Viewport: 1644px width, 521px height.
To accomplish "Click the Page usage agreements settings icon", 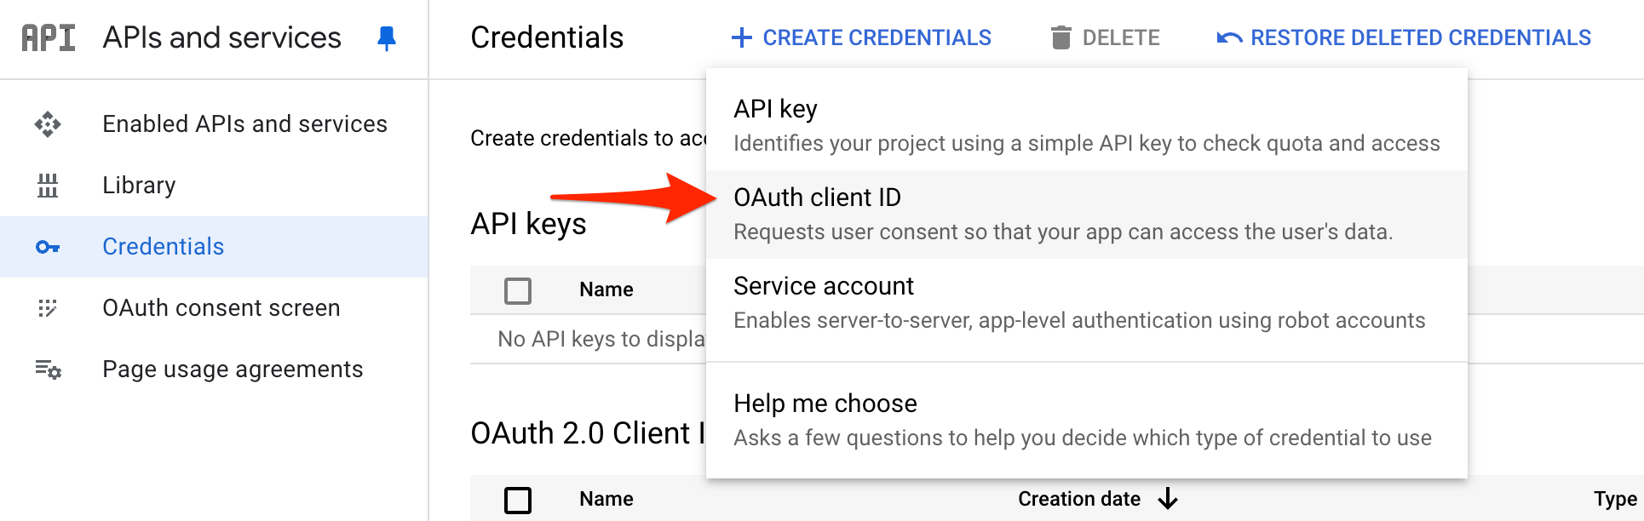I will pyautogui.click(x=48, y=369).
